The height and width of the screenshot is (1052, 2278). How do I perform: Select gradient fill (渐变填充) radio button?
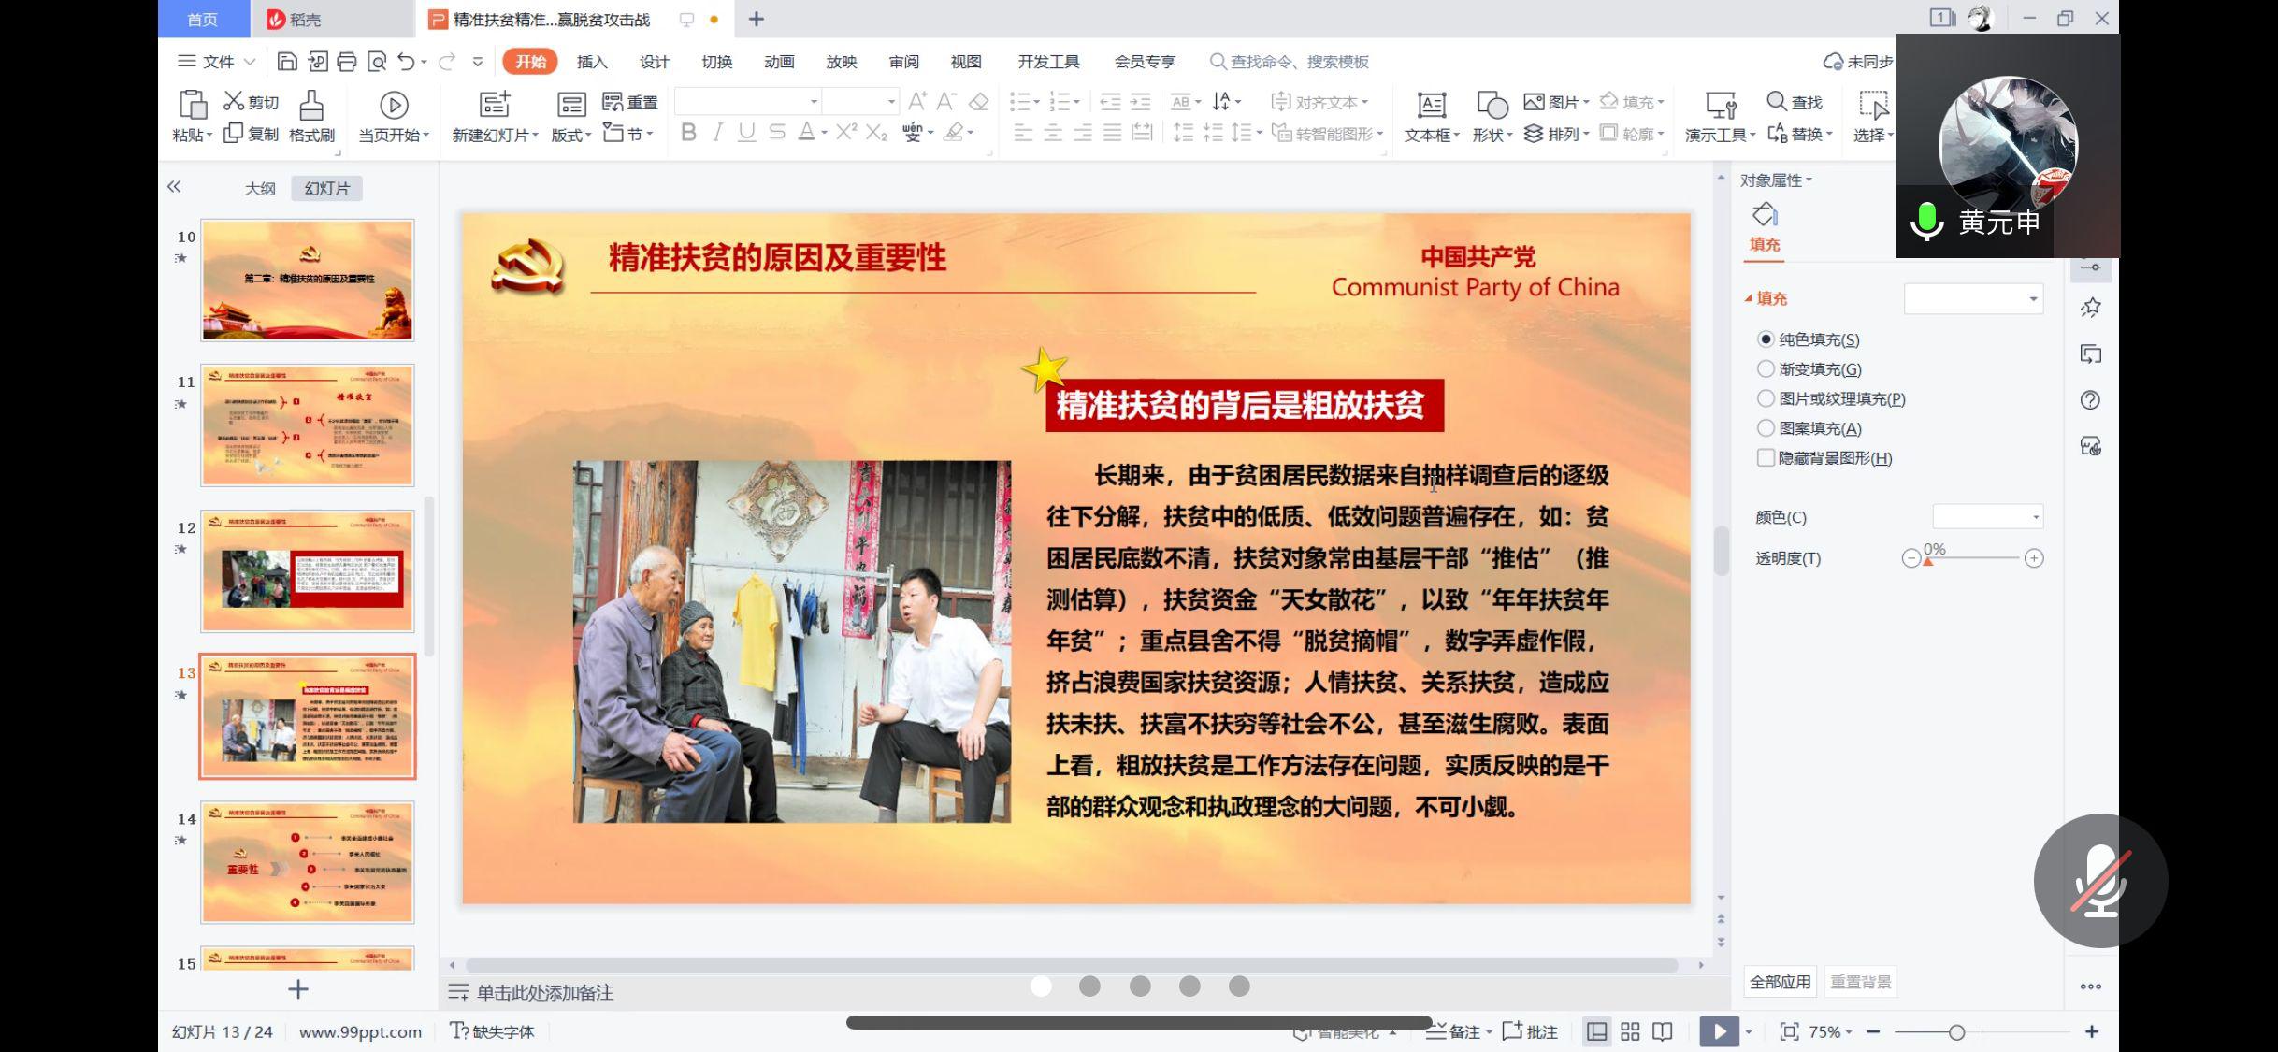tap(1766, 369)
